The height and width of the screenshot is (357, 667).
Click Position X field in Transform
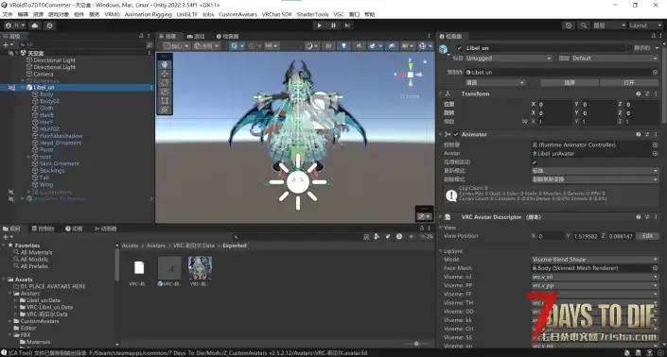554,104
